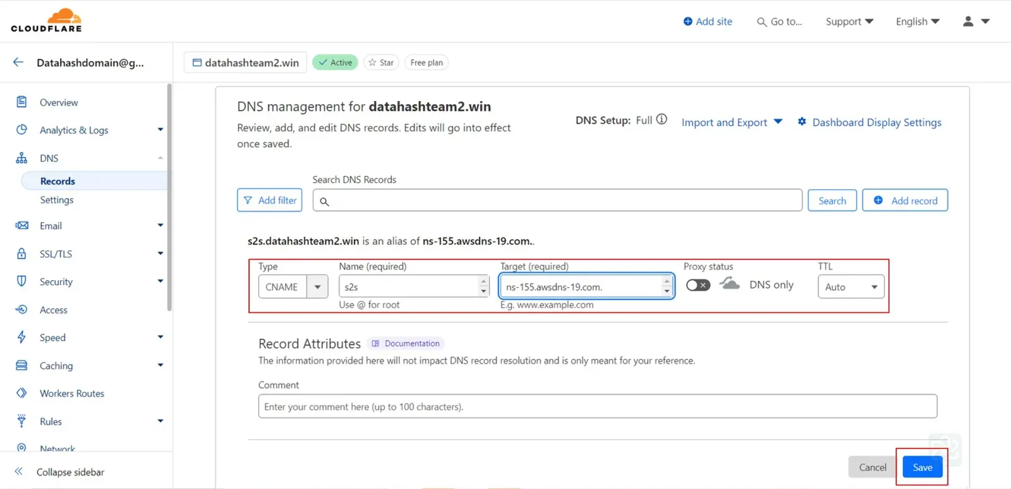Star the datahashteam2.win site
The height and width of the screenshot is (489, 1011).
[381, 62]
